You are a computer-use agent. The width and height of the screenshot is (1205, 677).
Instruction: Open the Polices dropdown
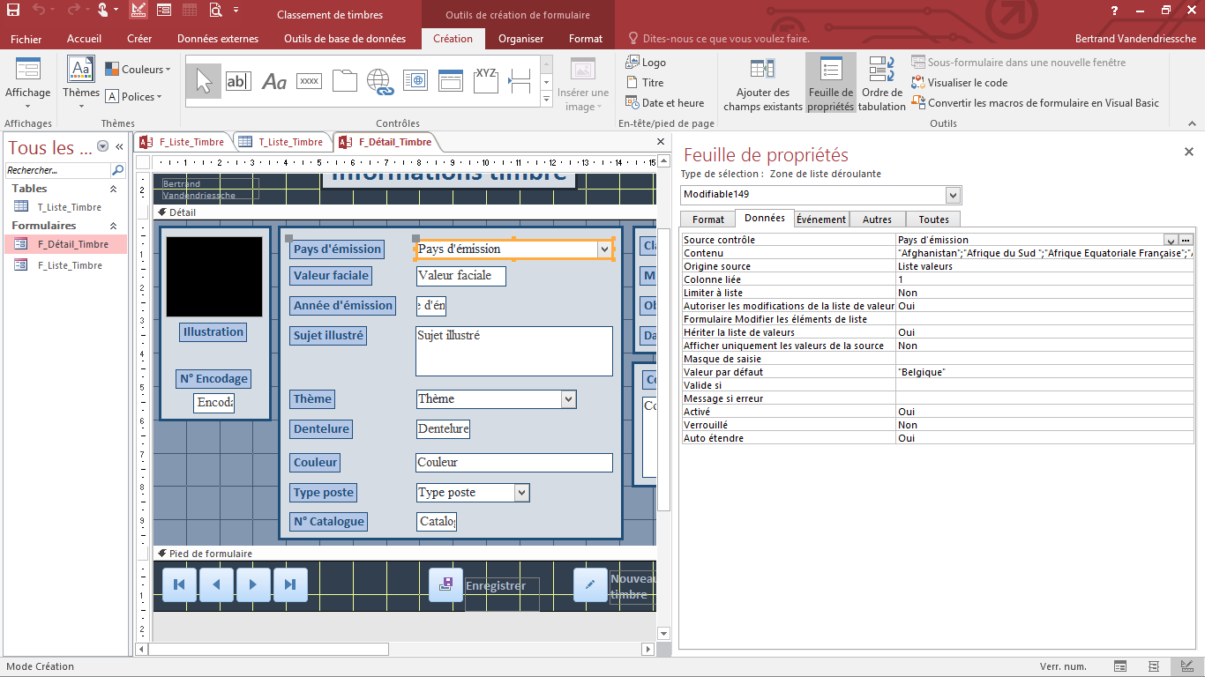134,97
